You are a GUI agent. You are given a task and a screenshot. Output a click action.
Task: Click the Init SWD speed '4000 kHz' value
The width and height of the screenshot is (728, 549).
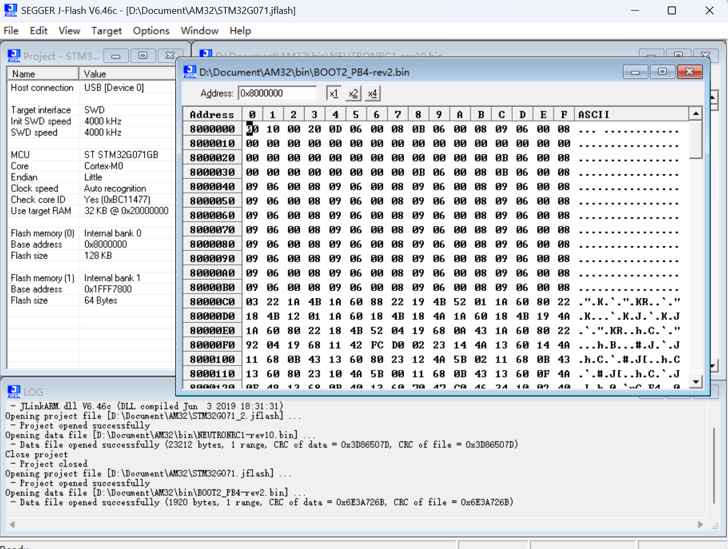click(103, 121)
